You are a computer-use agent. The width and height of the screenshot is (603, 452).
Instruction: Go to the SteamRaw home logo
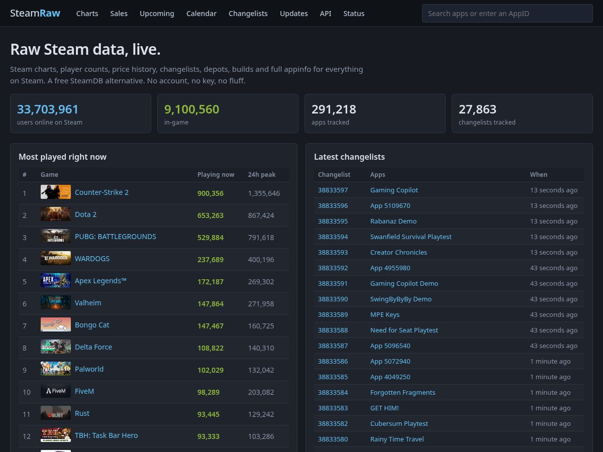(35, 14)
